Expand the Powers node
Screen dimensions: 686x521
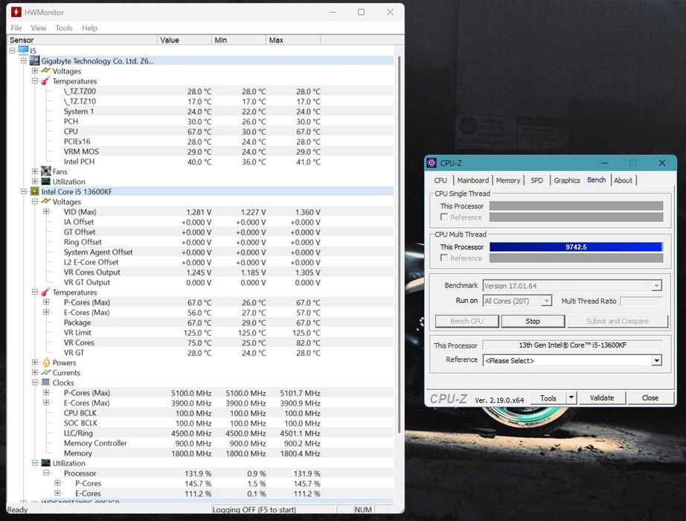[x=35, y=362]
